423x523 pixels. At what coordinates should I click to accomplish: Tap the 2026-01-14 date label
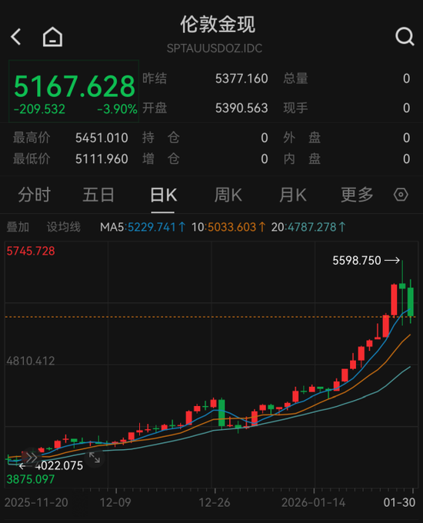pos(314,503)
